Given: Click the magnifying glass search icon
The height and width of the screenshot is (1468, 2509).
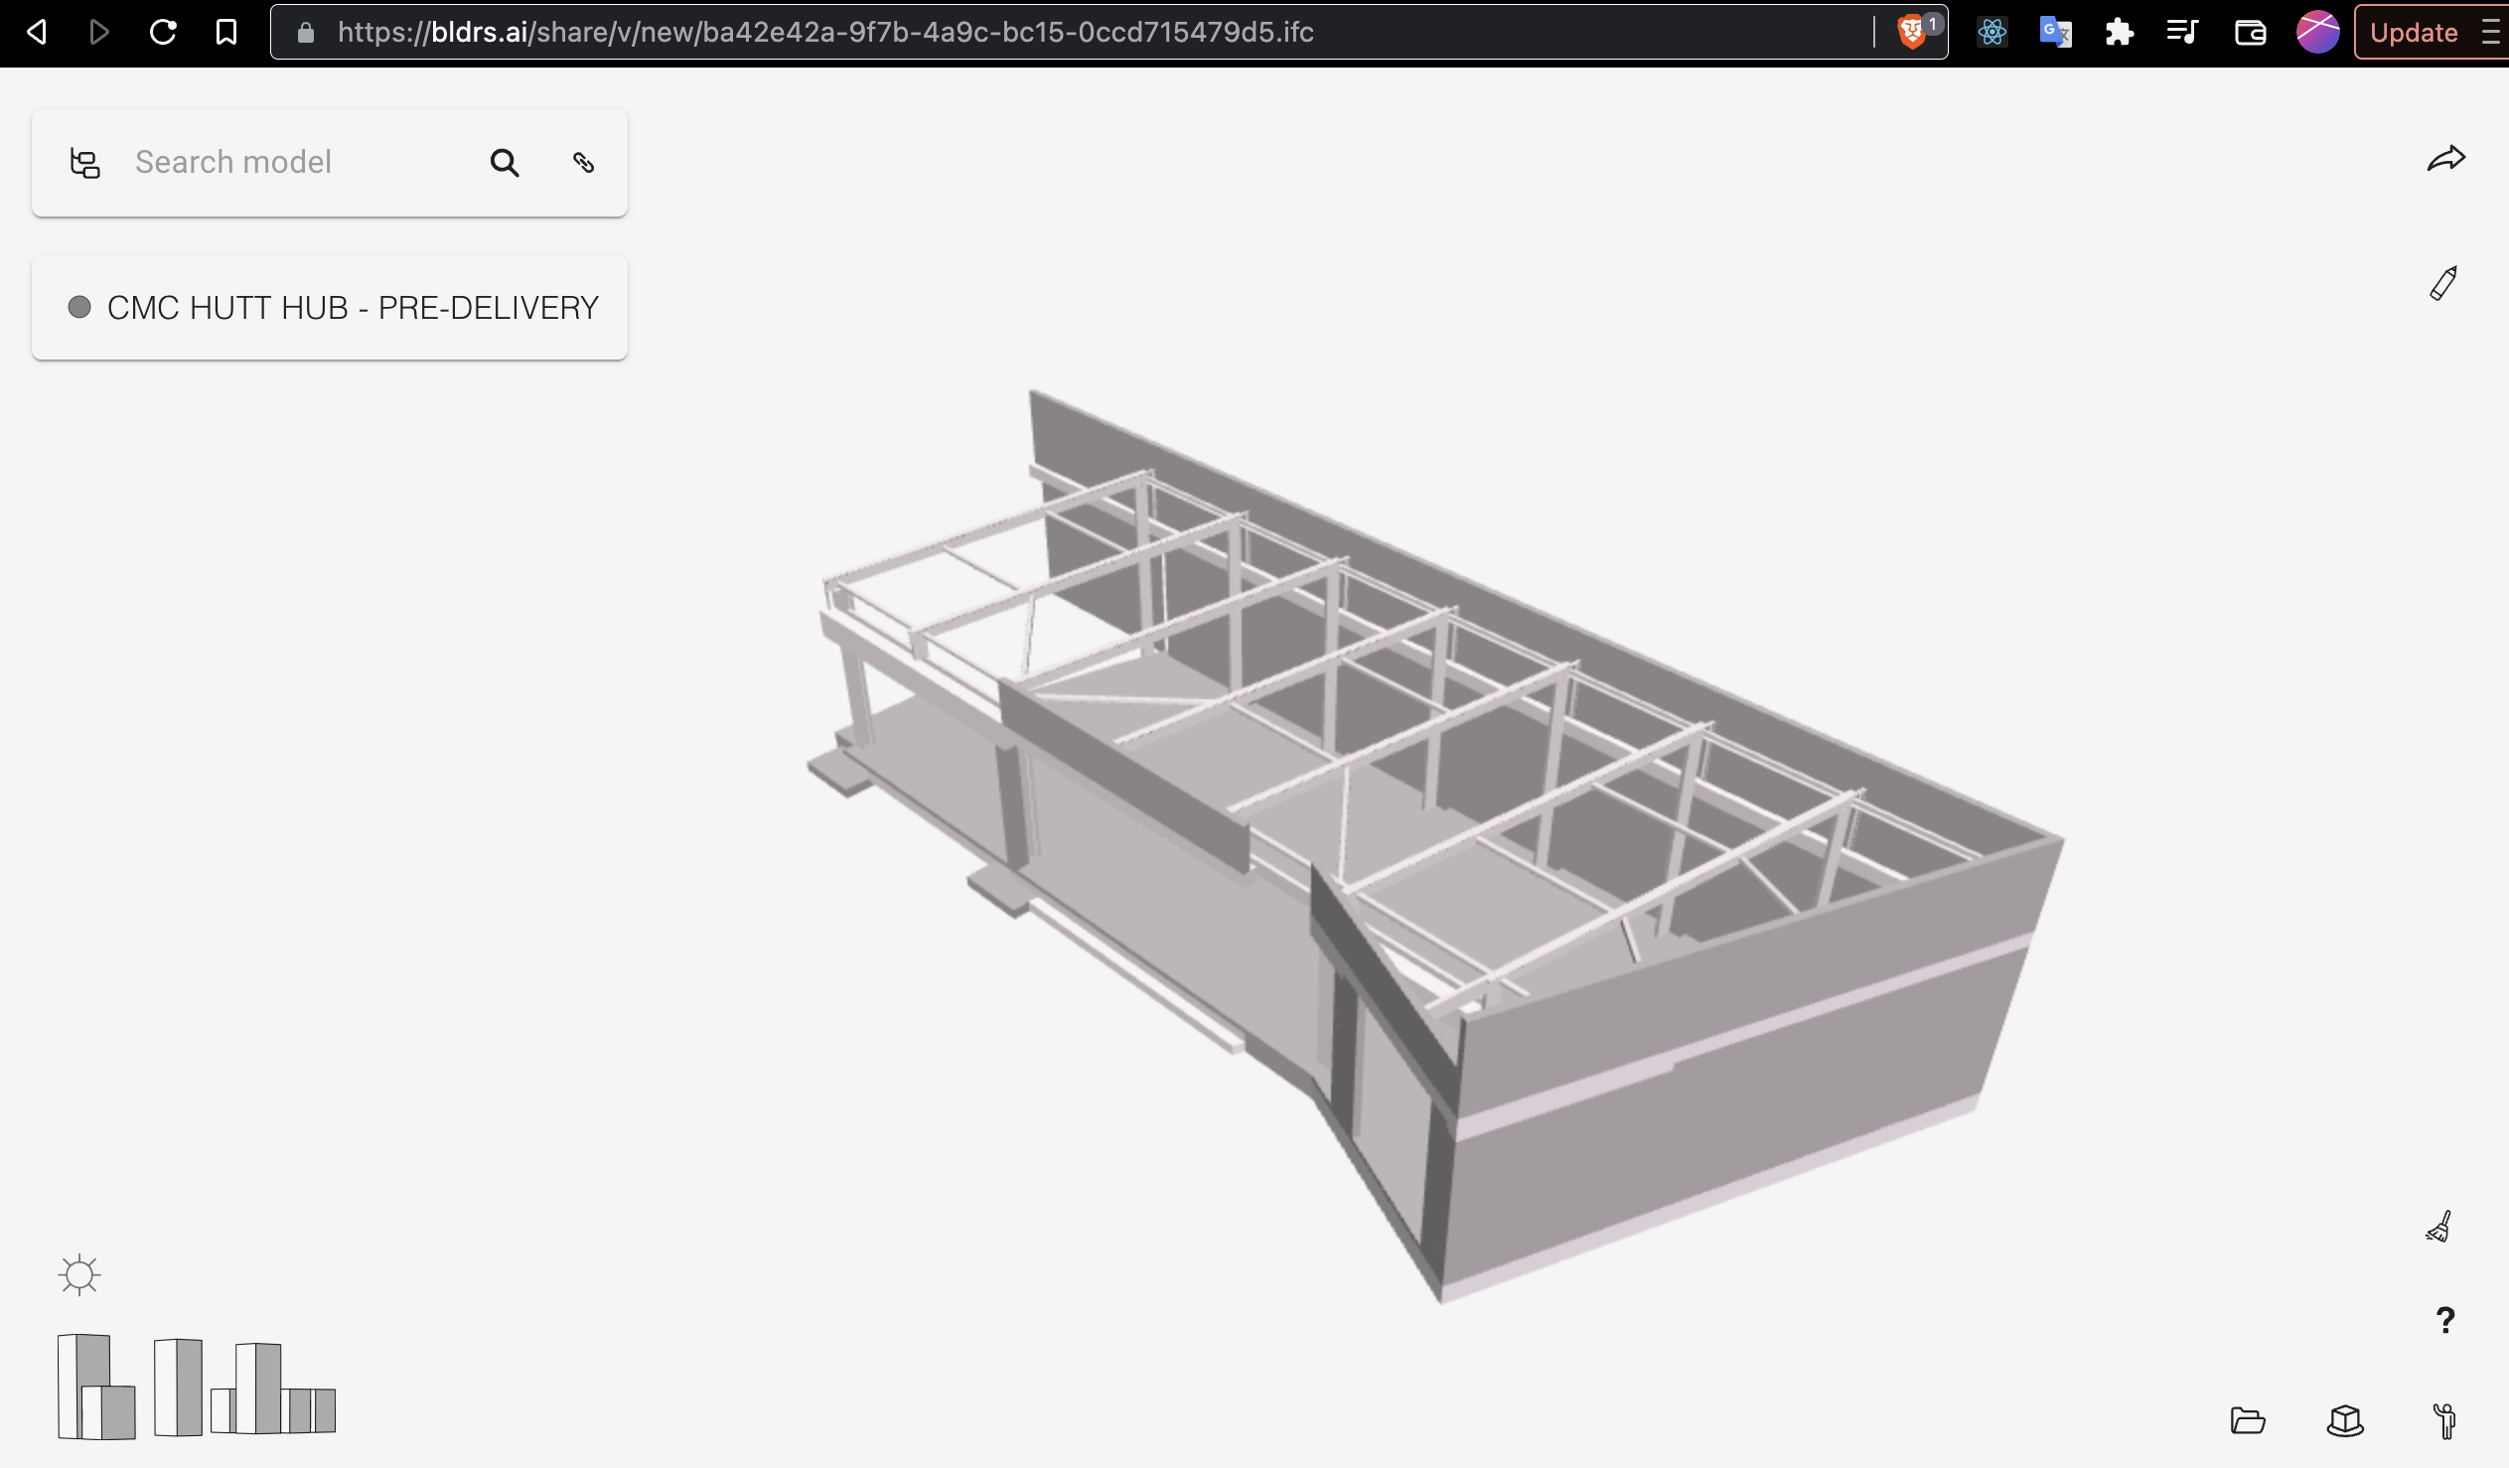Looking at the screenshot, I should [x=505, y=162].
